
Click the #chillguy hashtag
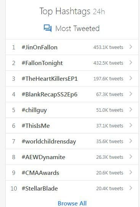pos(34,110)
